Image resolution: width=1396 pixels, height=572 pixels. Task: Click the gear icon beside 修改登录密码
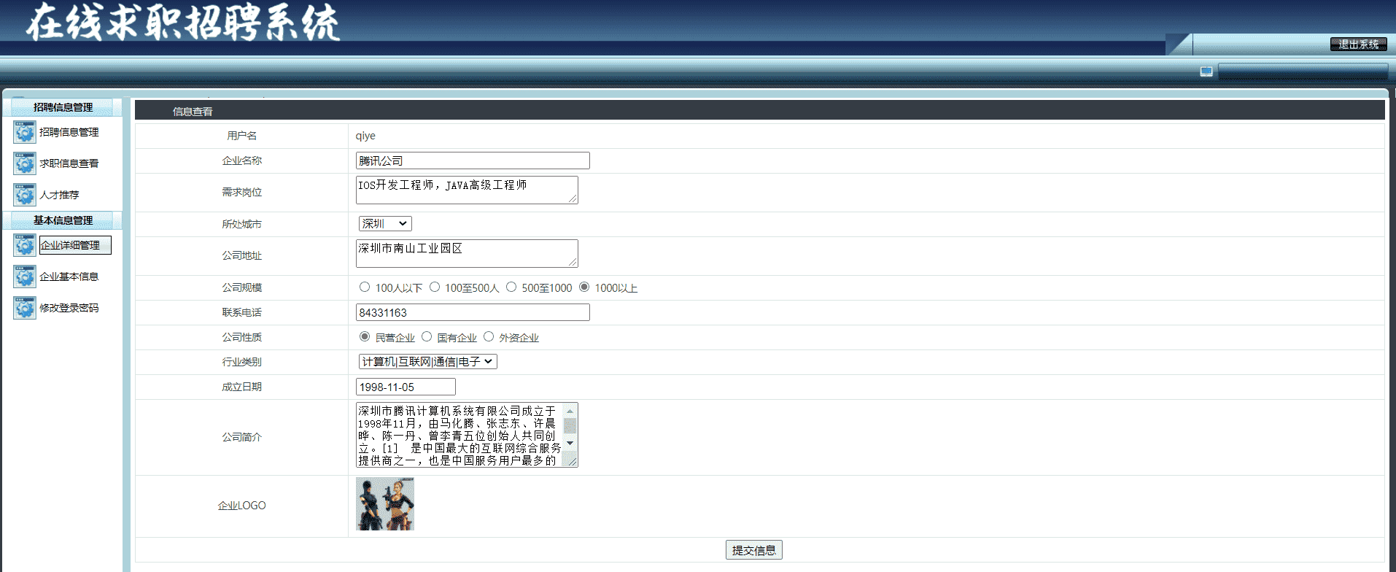click(x=24, y=308)
